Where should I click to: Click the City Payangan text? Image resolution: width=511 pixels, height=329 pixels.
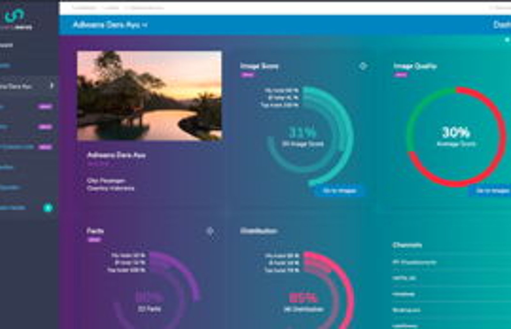point(106,180)
